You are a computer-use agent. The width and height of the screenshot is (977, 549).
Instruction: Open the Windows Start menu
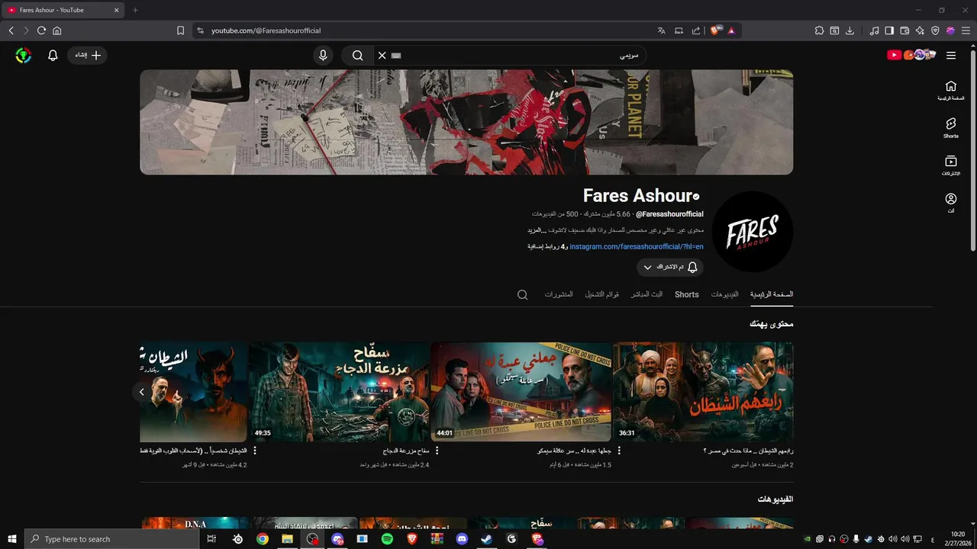click(x=11, y=539)
